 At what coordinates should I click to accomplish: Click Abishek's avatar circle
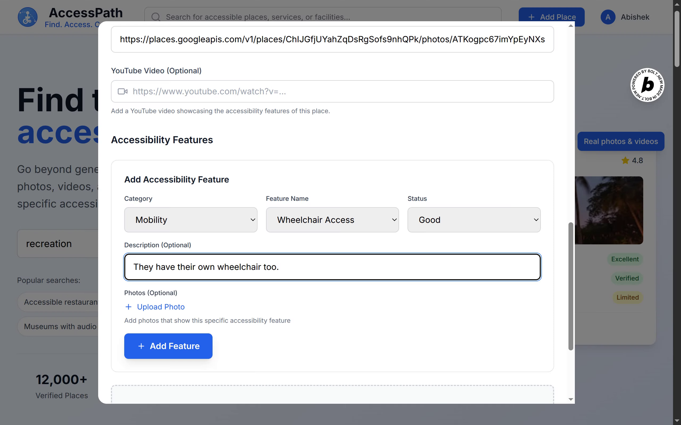pyautogui.click(x=608, y=17)
